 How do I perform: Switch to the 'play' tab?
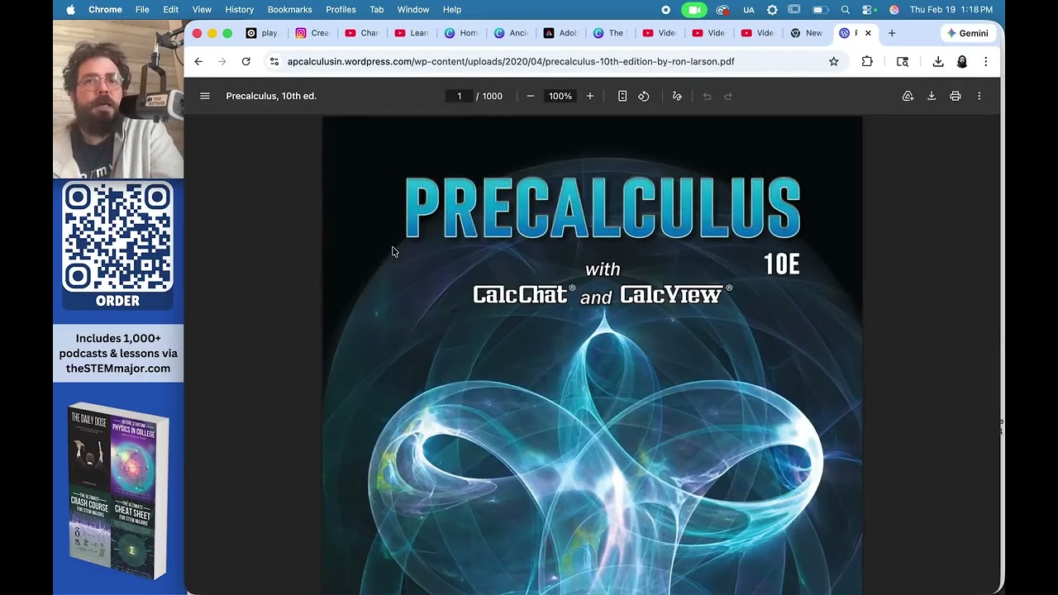coord(263,33)
